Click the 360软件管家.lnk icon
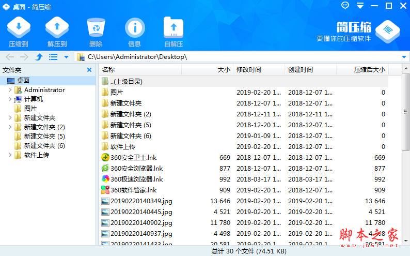 click(x=105, y=190)
